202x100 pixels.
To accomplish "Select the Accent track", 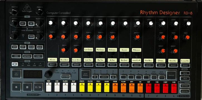I will tap(52, 64).
